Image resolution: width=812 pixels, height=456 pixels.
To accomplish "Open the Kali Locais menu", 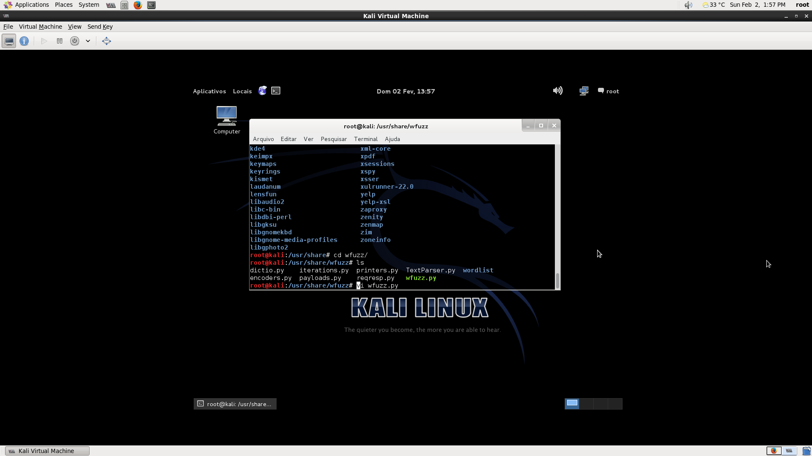I will click(242, 91).
